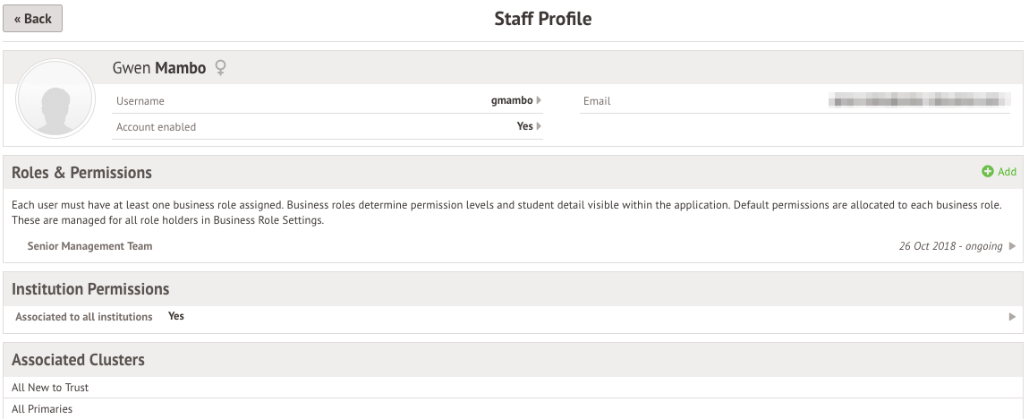
Task: Open the Senior Management Team role
Action: pyautogui.click(x=89, y=246)
